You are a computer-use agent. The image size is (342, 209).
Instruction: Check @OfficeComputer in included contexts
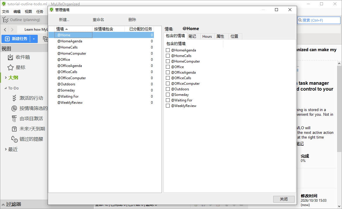168,84
